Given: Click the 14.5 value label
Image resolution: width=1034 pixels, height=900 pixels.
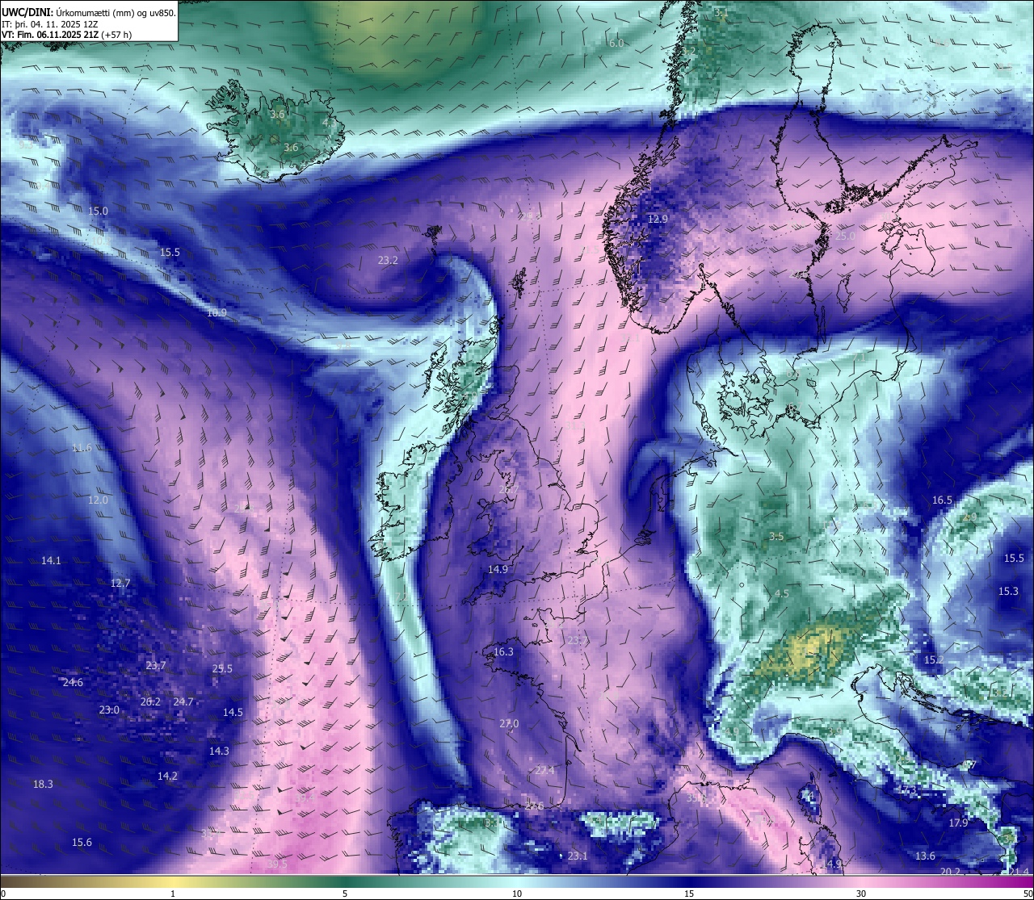Looking at the screenshot, I should tap(233, 712).
